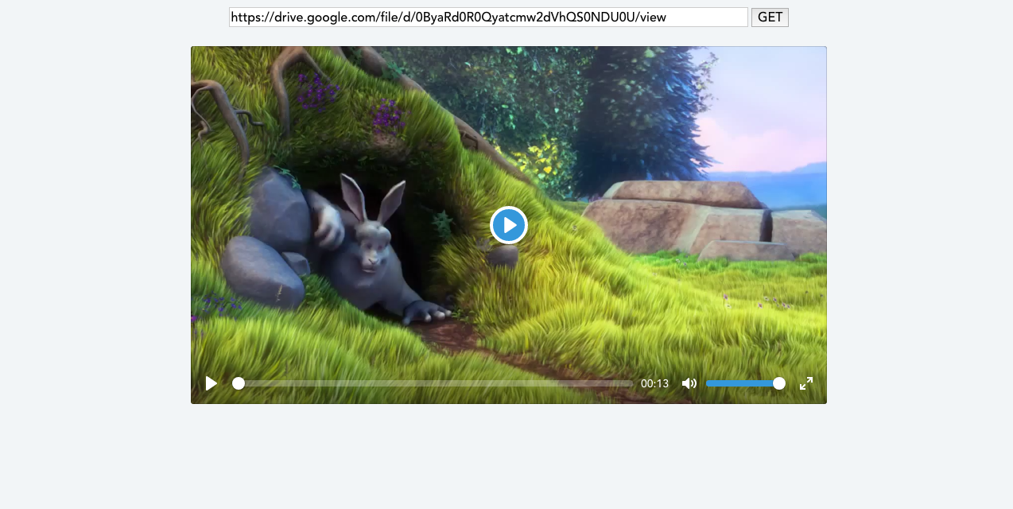Focus the Google Drive URL input field

pyautogui.click(x=488, y=17)
